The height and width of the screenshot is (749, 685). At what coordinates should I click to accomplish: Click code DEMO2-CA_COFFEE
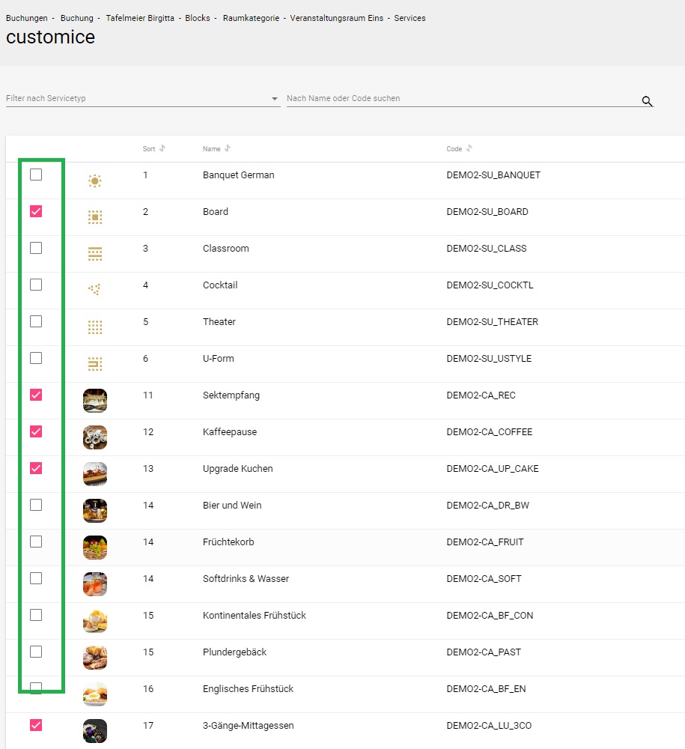click(x=490, y=432)
